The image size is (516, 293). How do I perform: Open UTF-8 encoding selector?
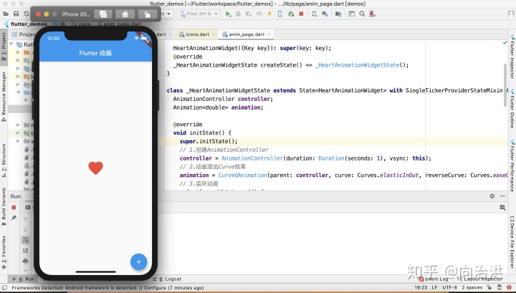(449, 287)
